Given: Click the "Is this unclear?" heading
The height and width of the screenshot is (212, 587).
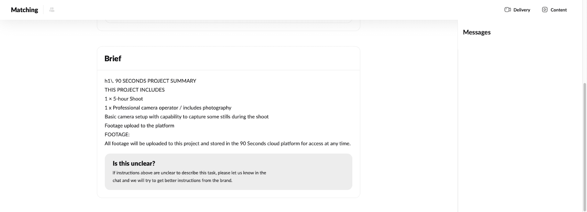Looking at the screenshot, I should [x=134, y=163].
